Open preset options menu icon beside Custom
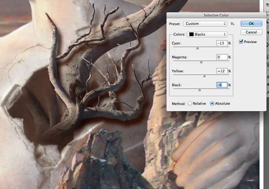 [232, 24]
